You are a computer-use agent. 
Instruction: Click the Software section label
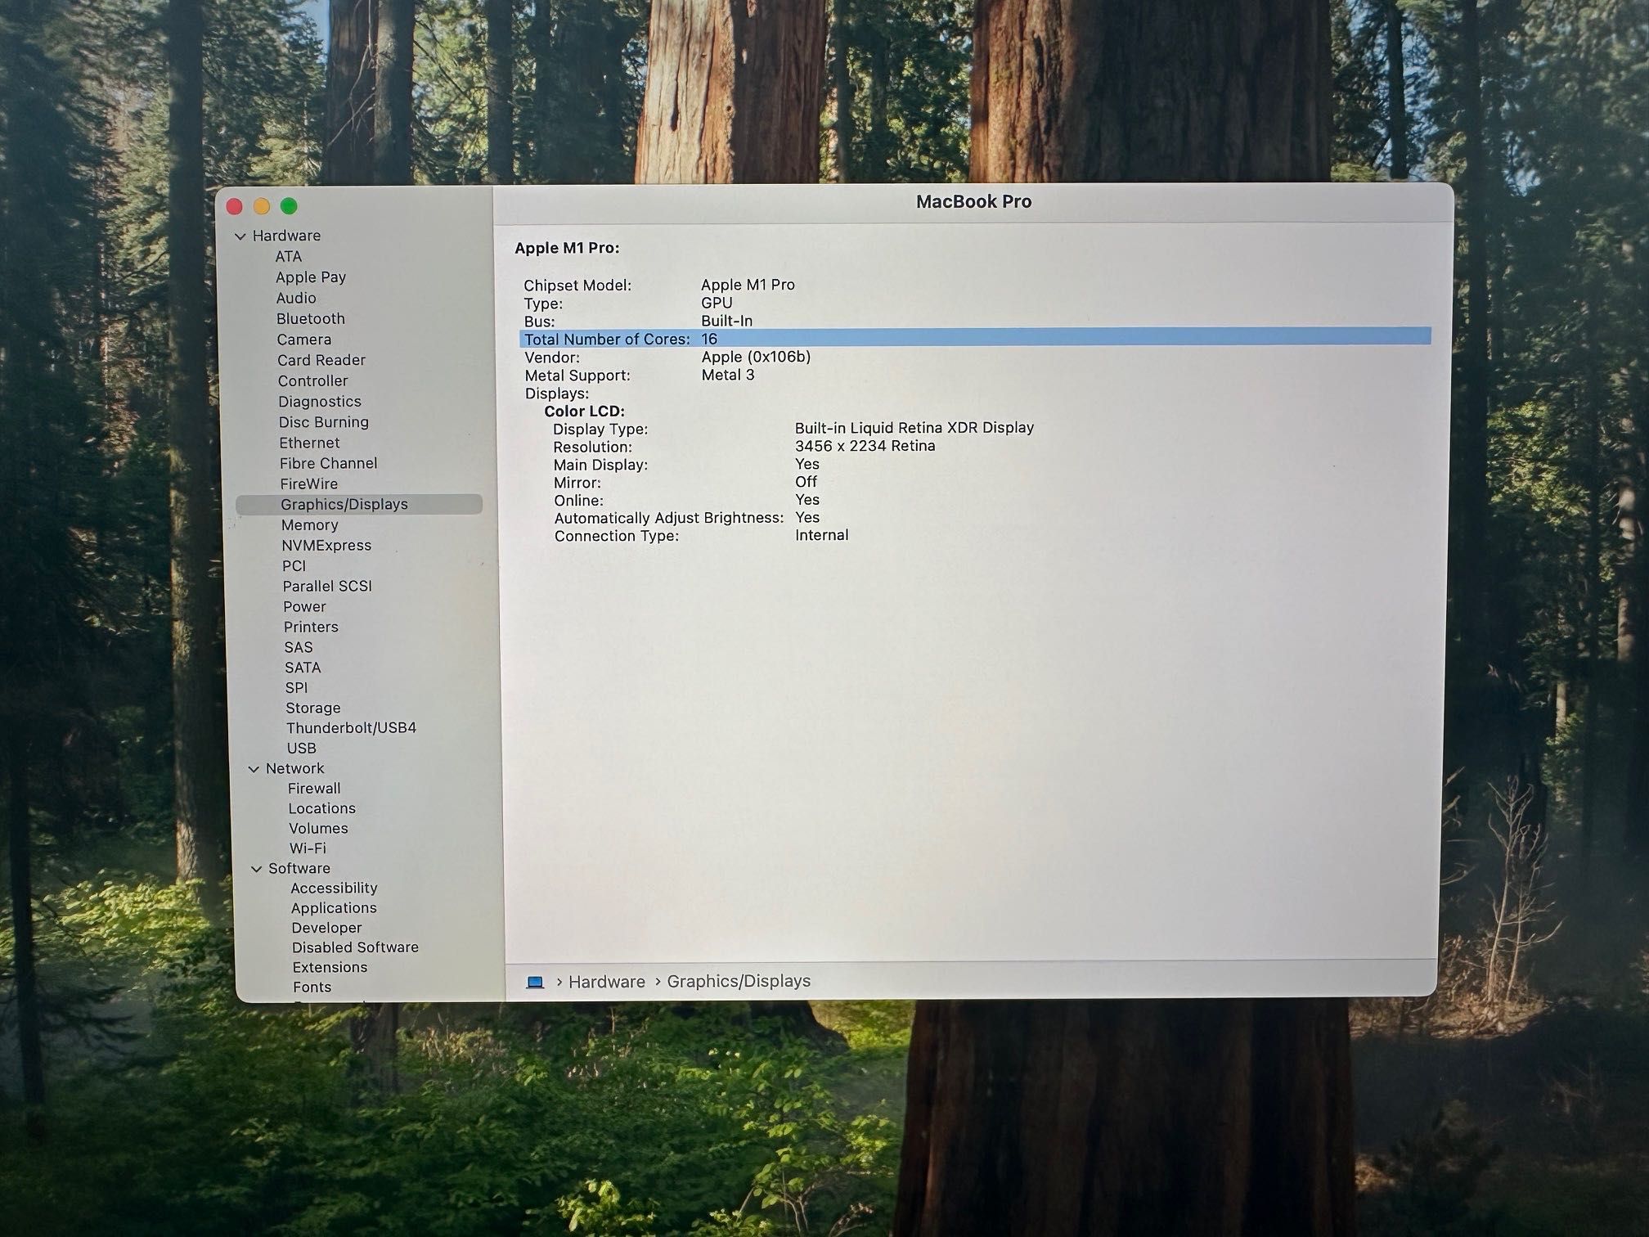[x=299, y=868]
